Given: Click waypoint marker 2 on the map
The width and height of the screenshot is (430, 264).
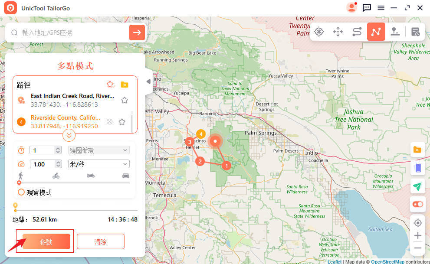Looking at the screenshot, I should (200, 161).
